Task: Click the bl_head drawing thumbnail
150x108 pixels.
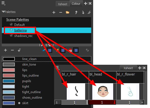Action: click(x=103, y=91)
